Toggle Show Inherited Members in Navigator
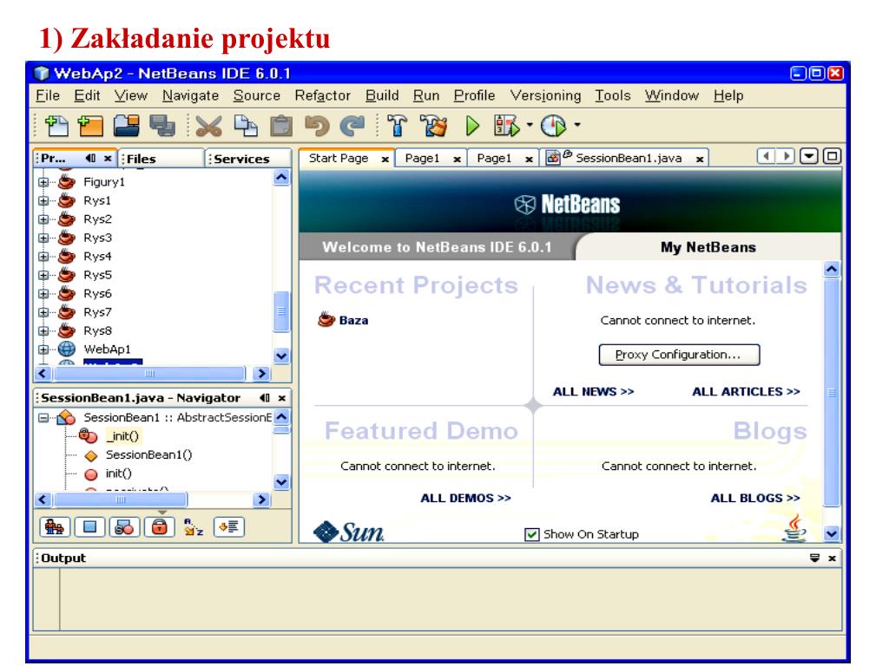 pos(55,527)
